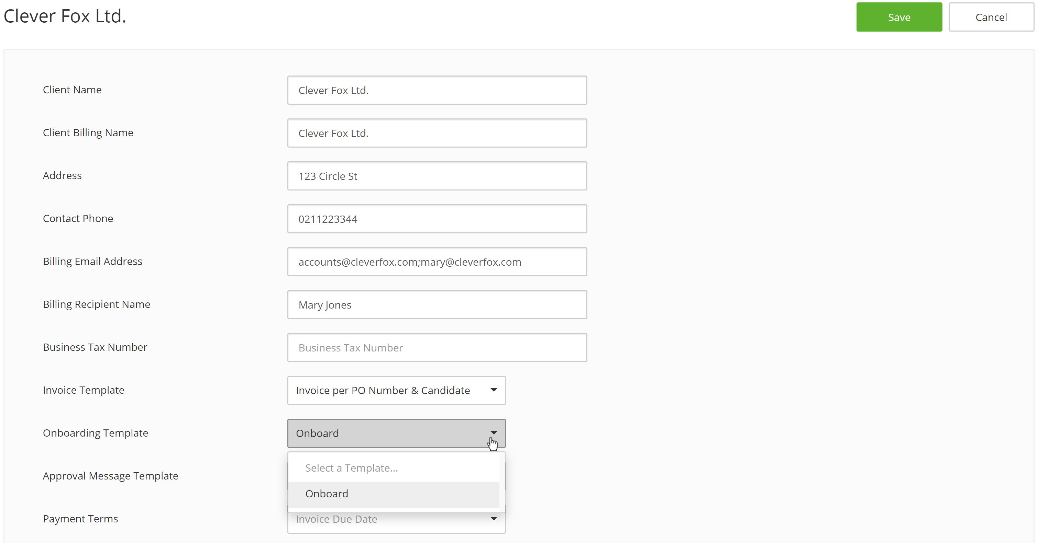Click the Contact Phone field
The image size is (1038, 543).
coord(437,219)
